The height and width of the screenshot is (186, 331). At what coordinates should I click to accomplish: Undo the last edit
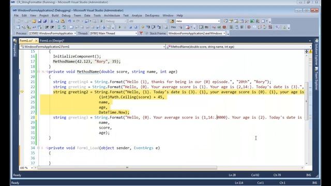(69, 21)
